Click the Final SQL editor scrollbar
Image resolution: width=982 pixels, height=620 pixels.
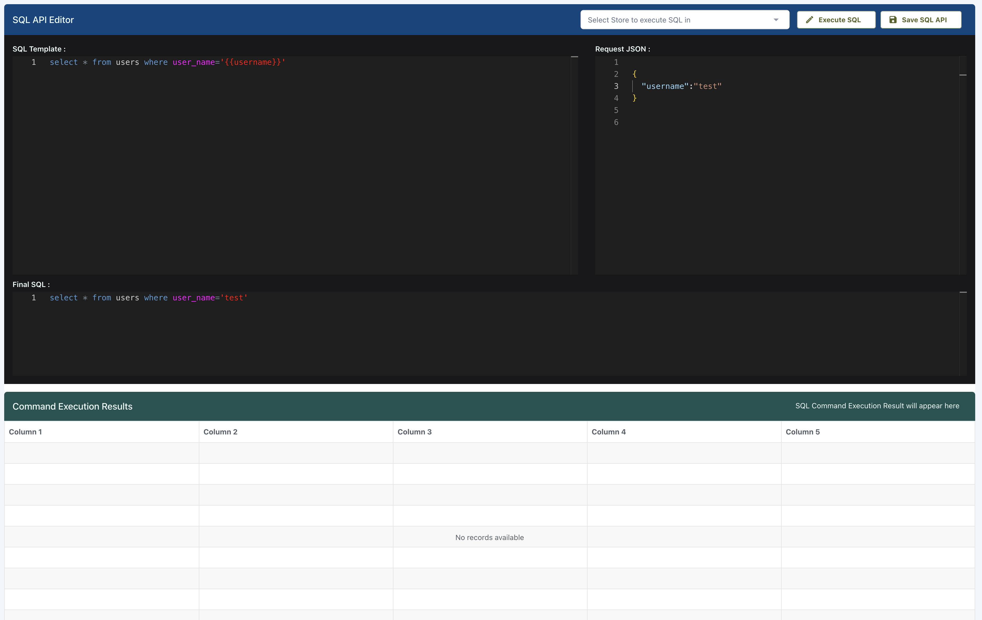click(963, 292)
